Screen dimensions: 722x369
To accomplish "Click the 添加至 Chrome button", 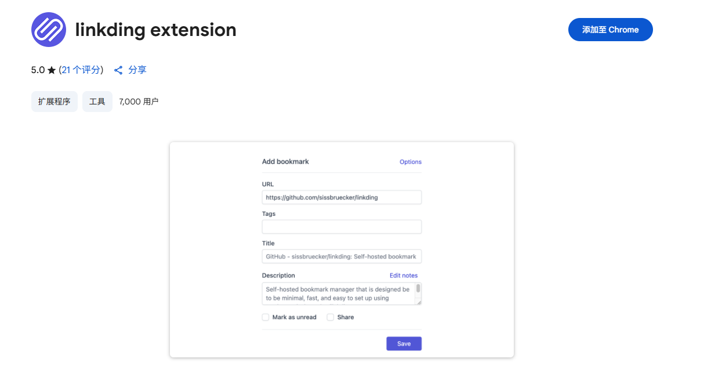I will (610, 30).
